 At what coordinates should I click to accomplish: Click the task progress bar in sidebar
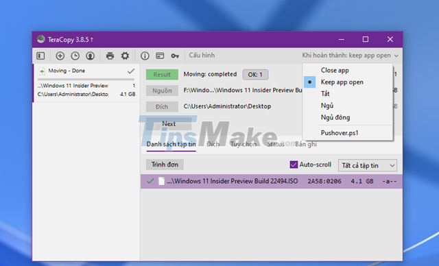point(86,79)
